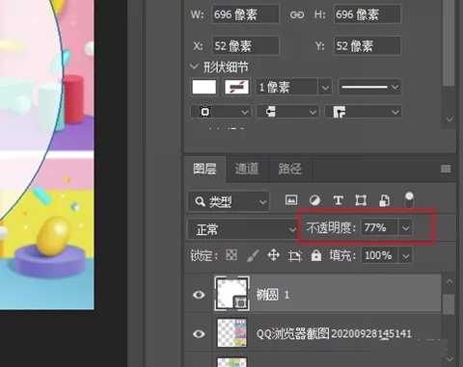Click the pixel layer filter icon

[x=291, y=200]
